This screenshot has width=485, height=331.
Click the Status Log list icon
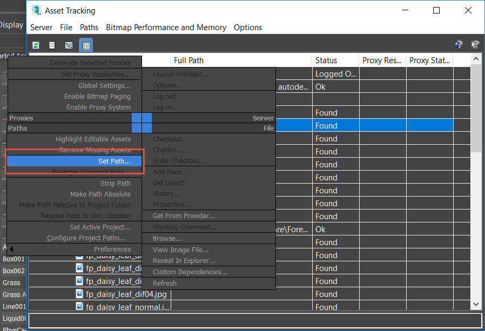pyautogui.click(x=52, y=45)
